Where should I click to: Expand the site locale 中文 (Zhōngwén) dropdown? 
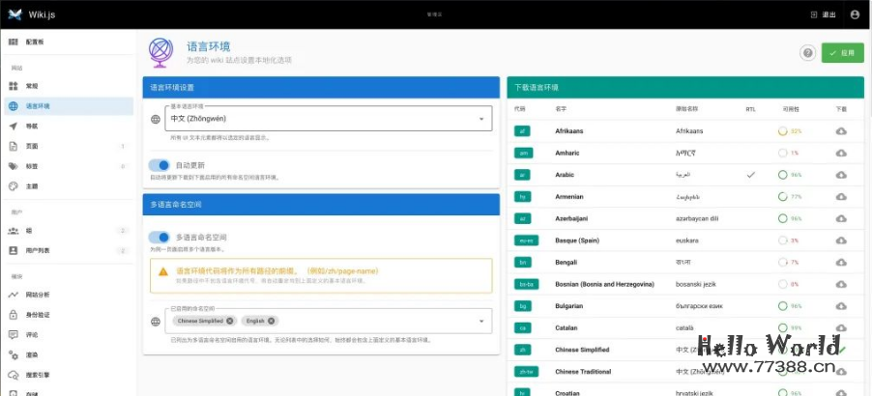point(481,119)
